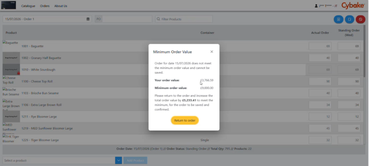Click the user profile icon
This screenshot has width=369, height=166.
[x=316, y=6]
